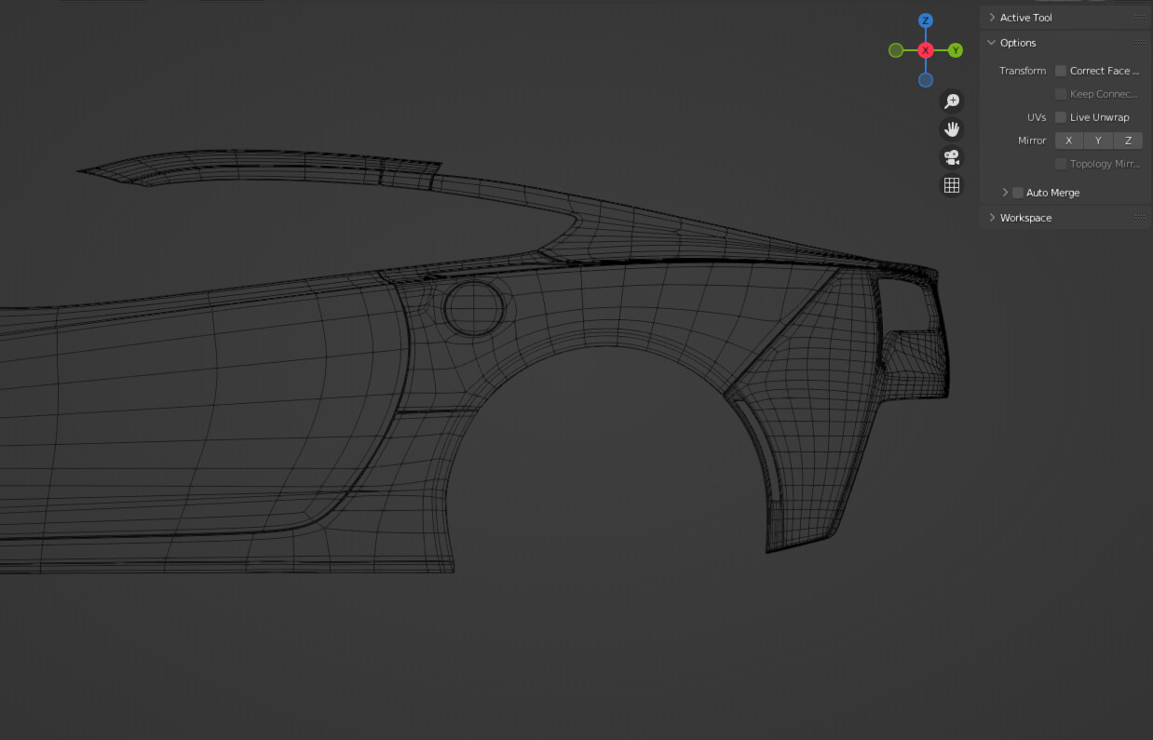The width and height of the screenshot is (1153, 740).
Task: Click the negative Z axis gizmo dot
Action: coord(925,80)
